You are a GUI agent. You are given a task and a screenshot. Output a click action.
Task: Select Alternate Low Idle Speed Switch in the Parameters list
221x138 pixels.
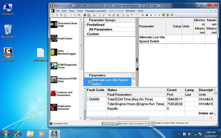tap(108, 82)
